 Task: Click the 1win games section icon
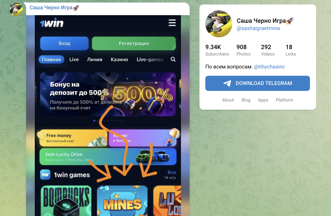[x=45, y=174]
